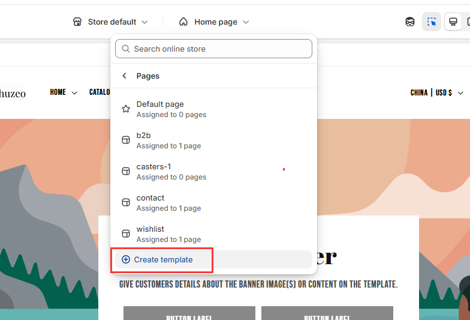Image resolution: width=470 pixels, height=320 pixels.
Task: Switch to desktop preview mode
Action: [x=453, y=22]
